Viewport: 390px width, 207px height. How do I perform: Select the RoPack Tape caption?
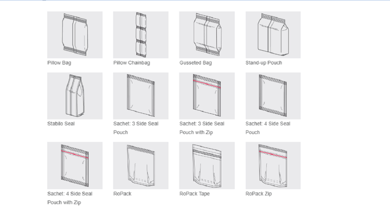tap(194, 194)
